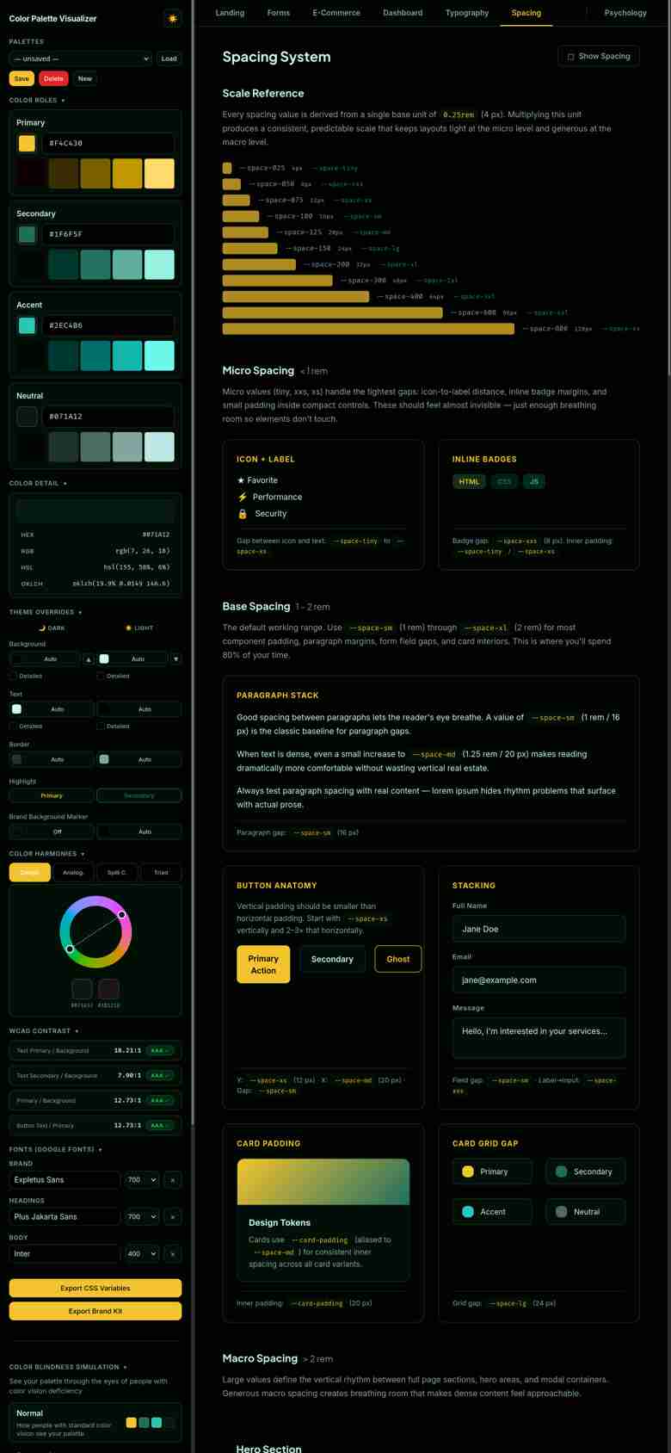Click the reset icon next to Inter weight

pyautogui.click(x=172, y=1254)
